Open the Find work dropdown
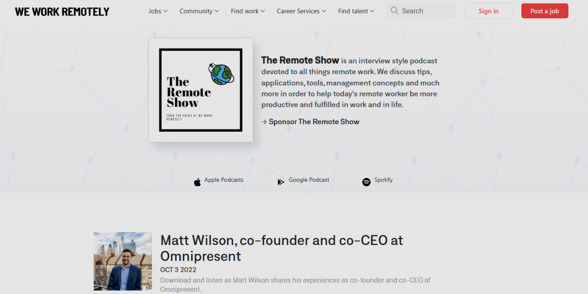The image size is (588, 294). click(x=248, y=11)
